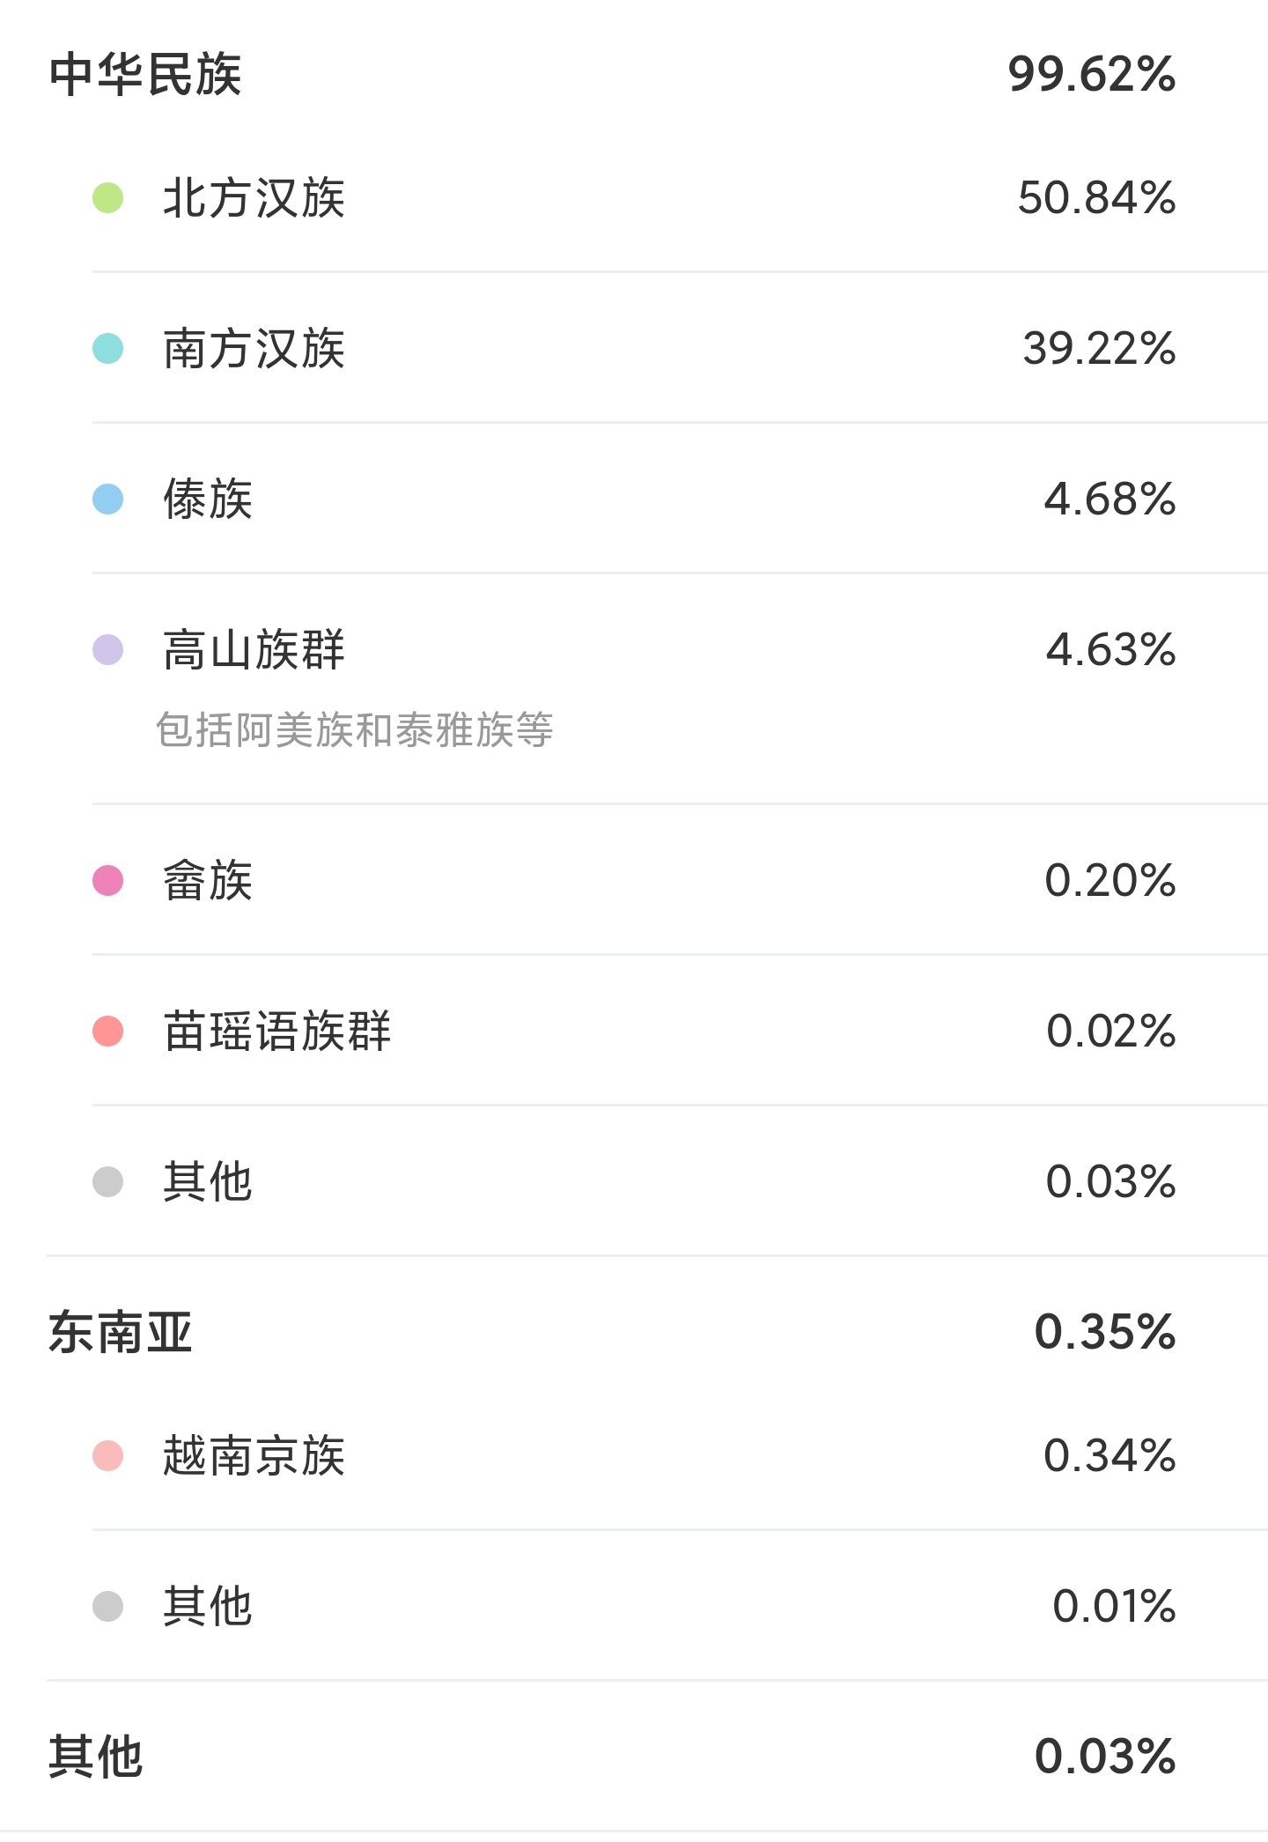Click the bottom 其他 section heading
The image size is (1268, 1842).
coord(96,1757)
